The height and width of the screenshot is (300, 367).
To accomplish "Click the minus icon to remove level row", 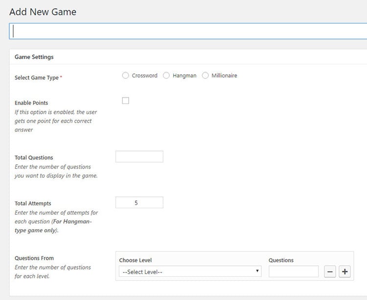I will tap(330, 272).
